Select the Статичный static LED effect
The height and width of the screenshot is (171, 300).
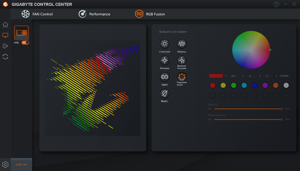(x=165, y=44)
